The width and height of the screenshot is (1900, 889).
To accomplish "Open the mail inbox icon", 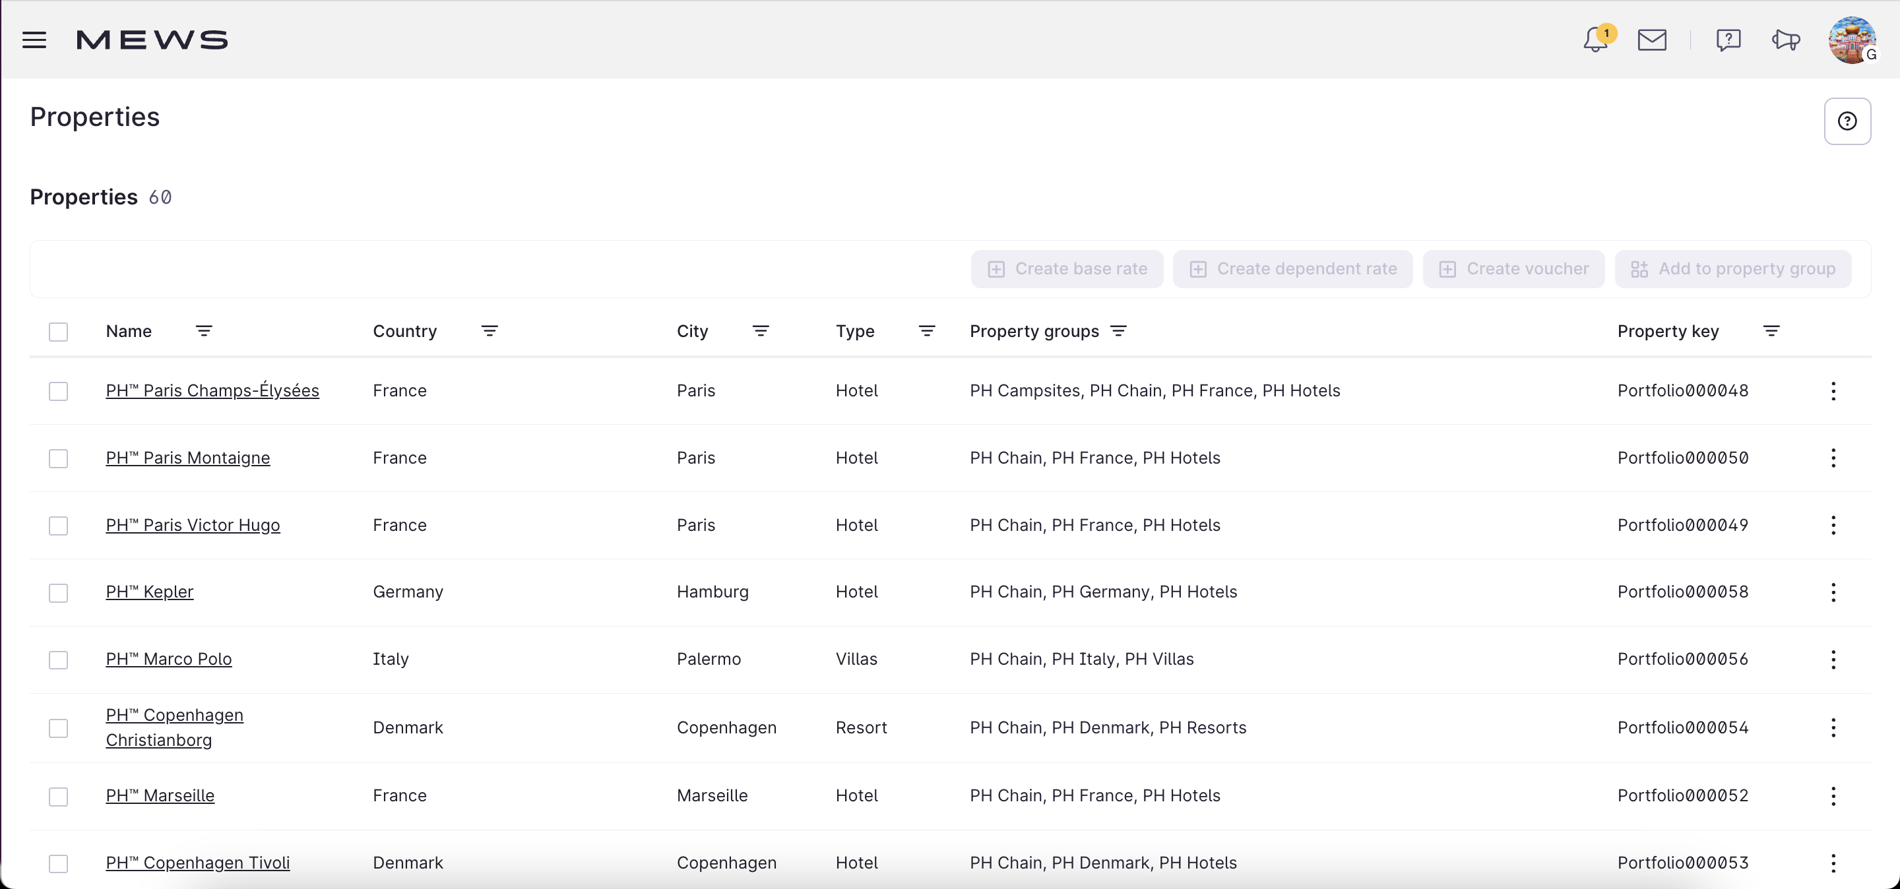I will coord(1652,40).
